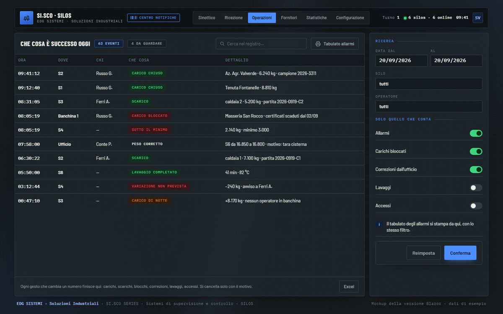Export the register with Excel button

click(x=349, y=286)
